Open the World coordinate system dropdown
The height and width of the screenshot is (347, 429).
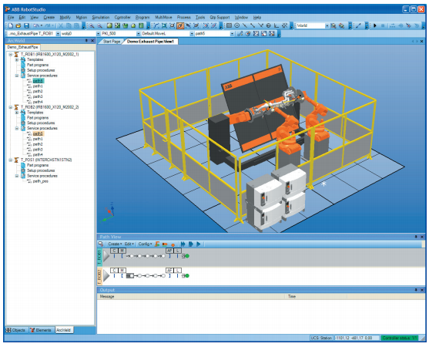[x=327, y=25]
